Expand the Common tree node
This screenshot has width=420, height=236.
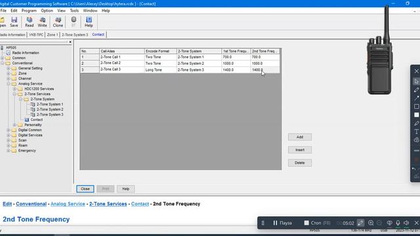point(3,58)
